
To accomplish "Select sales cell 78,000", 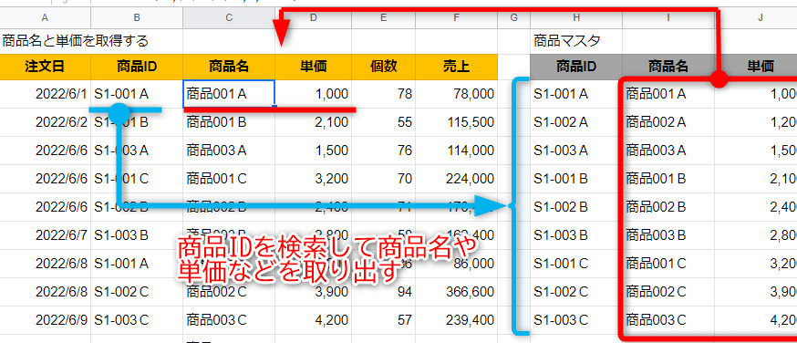I will [457, 93].
